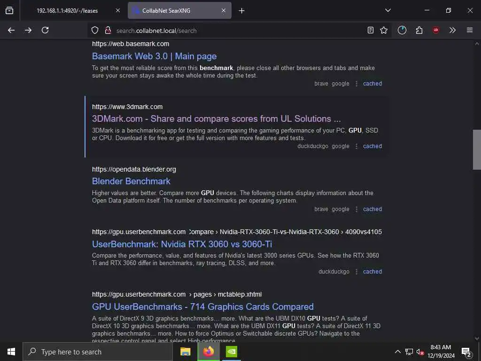Open the NVIDIA app from taskbar

pos(231,352)
